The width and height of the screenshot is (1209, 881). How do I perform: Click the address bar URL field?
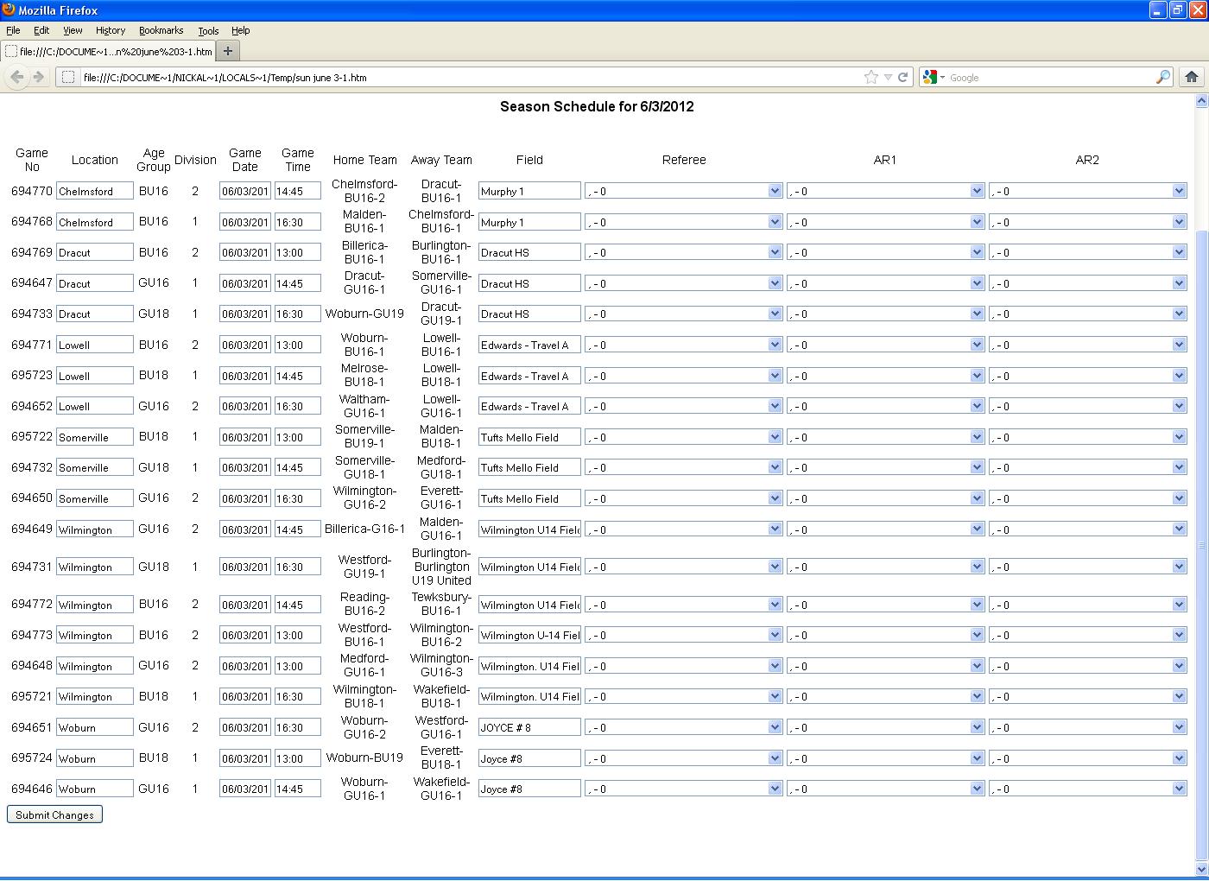(x=471, y=77)
